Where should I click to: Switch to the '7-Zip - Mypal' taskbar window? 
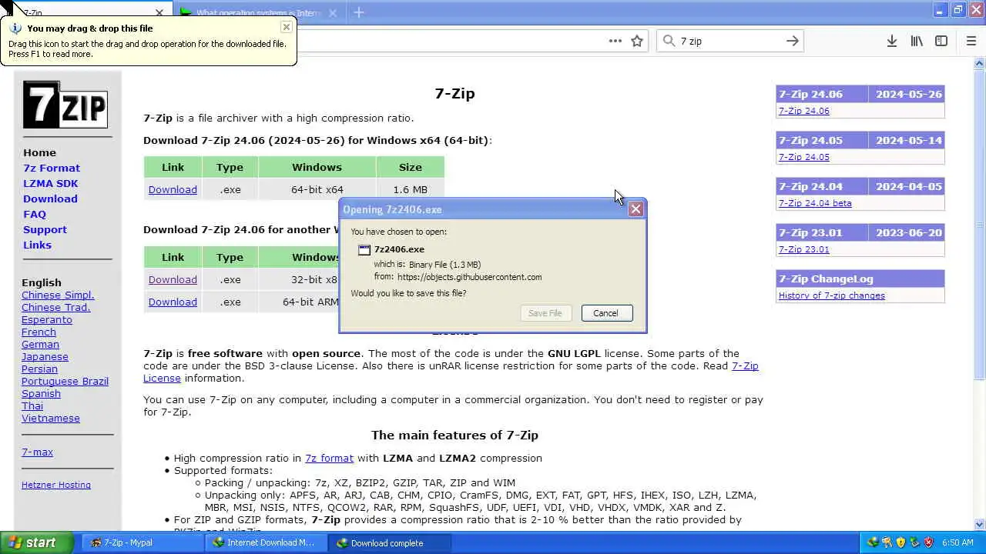pos(142,542)
